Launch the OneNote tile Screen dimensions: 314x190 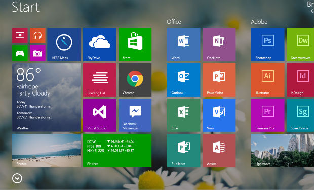coord(219,44)
